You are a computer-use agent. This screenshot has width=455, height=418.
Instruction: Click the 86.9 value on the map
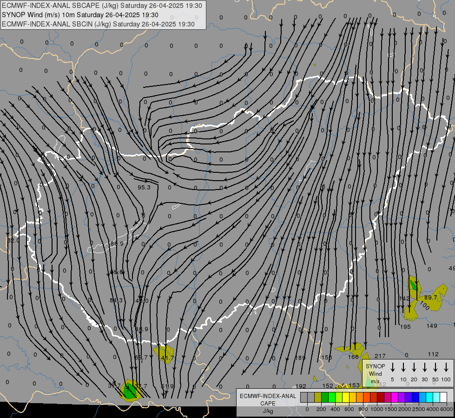(117, 244)
